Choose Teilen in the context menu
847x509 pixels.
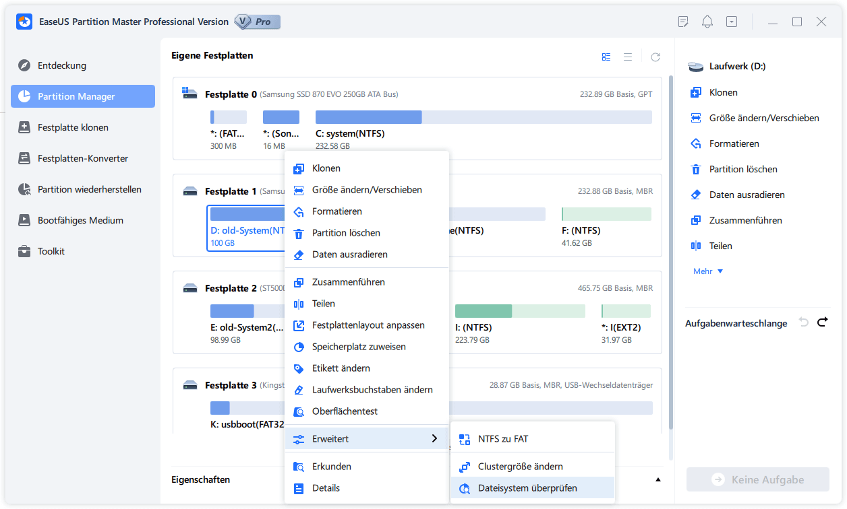coord(367,304)
